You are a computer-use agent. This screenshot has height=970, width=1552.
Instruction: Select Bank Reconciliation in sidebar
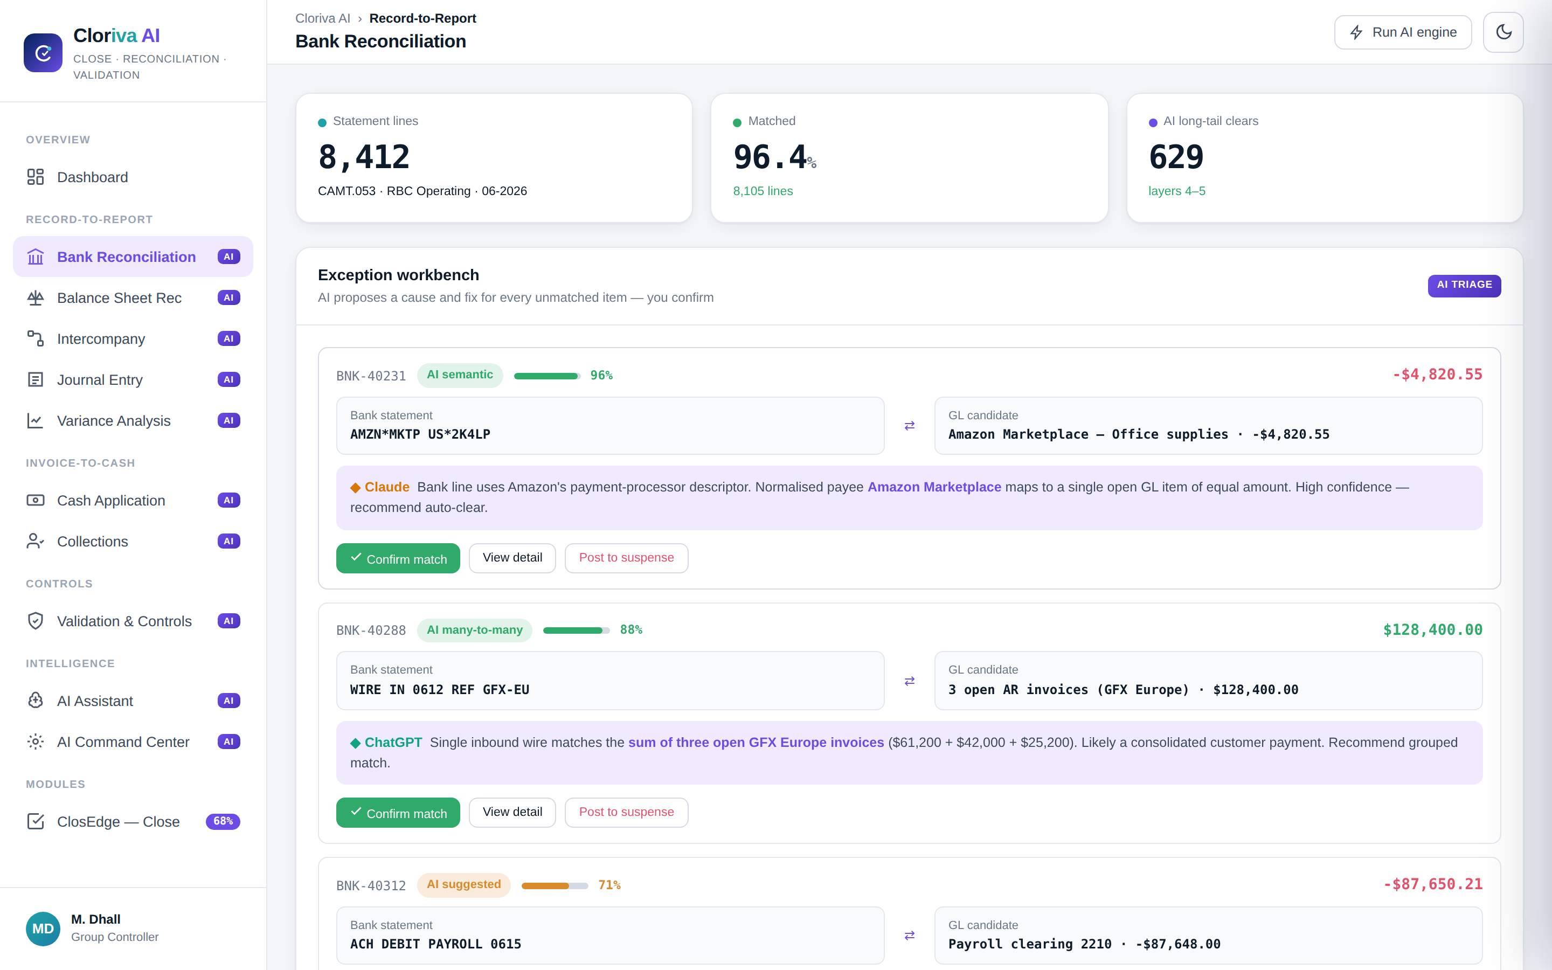133,257
